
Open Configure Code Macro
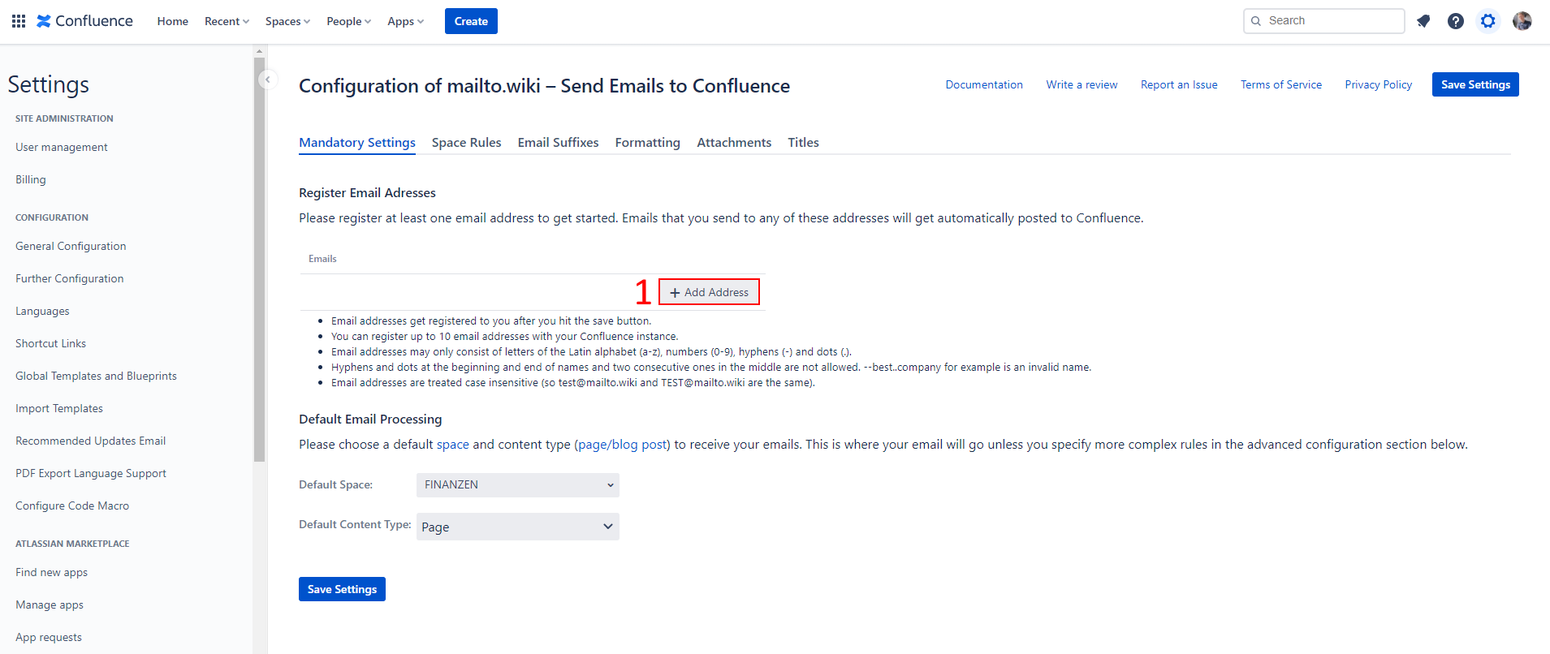click(72, 506)
